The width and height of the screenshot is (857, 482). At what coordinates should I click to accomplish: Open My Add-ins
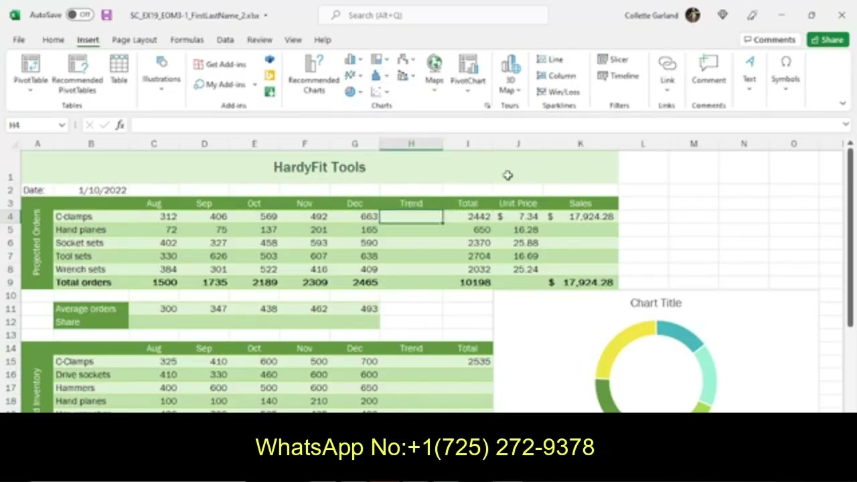point(221,84)
